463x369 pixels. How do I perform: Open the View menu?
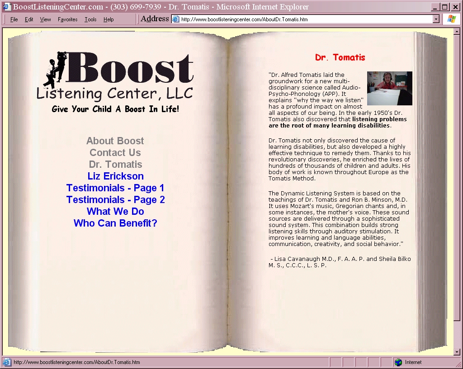click(45, 19)
